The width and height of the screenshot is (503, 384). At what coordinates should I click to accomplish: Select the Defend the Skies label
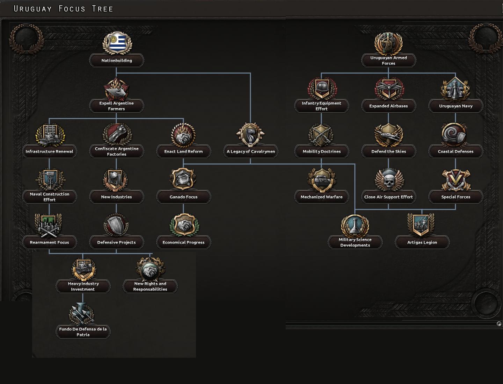(388, 151)
